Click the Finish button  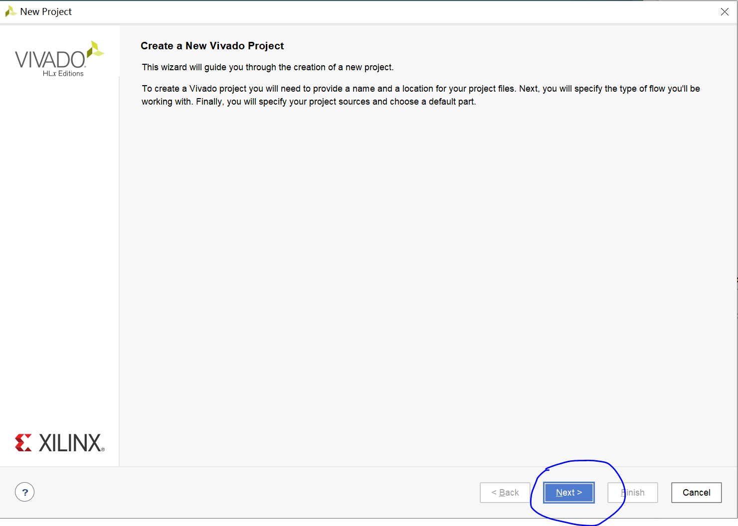pyautogui.click(x=632, y=493)
